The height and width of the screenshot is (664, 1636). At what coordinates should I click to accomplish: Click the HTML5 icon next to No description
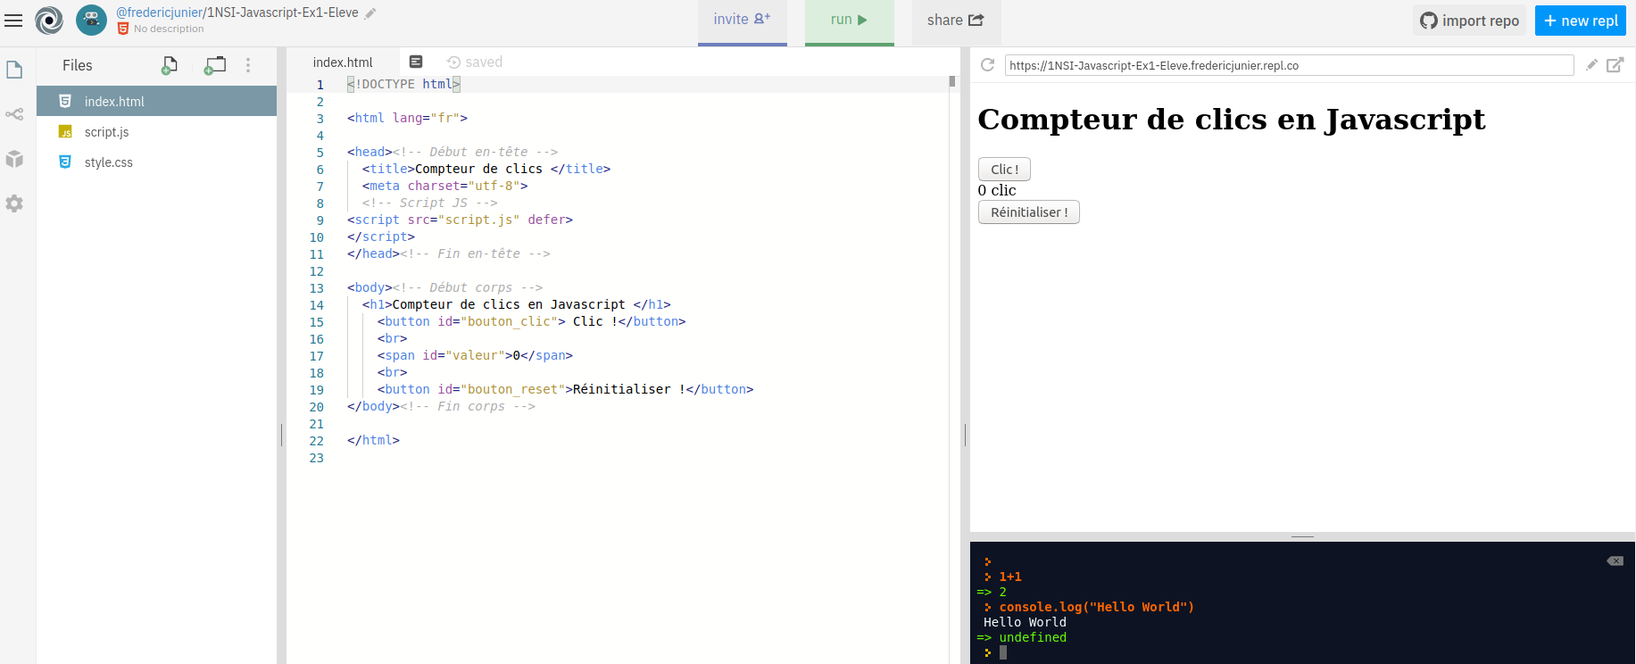[x=123, y=29]
